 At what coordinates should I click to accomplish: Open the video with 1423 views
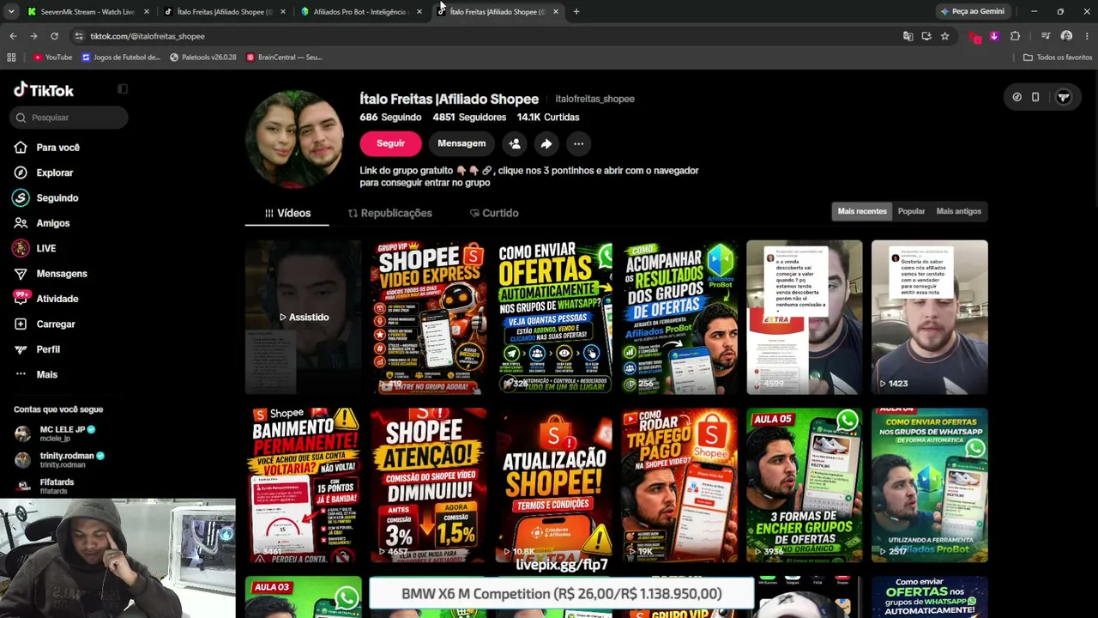[929, 317]
